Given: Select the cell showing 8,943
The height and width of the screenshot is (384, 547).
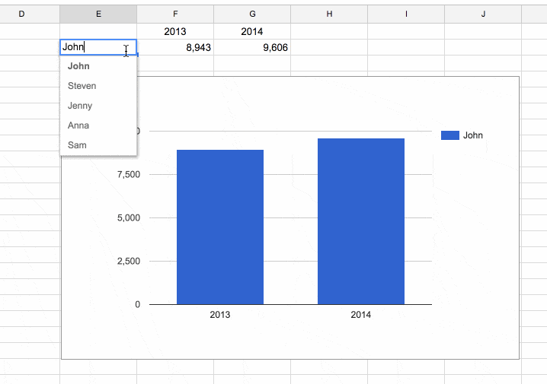Looking at the screenshot, I should pyautogui.click(x=175, y=47).
